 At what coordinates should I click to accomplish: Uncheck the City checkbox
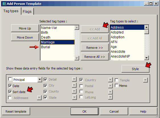pyautogui.click(x=45, y=86)
